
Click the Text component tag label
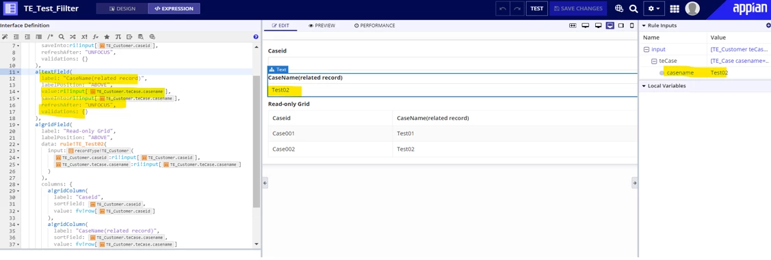pyautogui.click(x=278, y=70)
